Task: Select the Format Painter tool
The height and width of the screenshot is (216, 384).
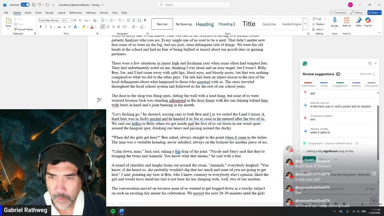Action: pos(23,29)
